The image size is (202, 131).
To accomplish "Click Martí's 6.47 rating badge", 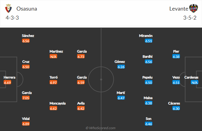I will (121, 98).
